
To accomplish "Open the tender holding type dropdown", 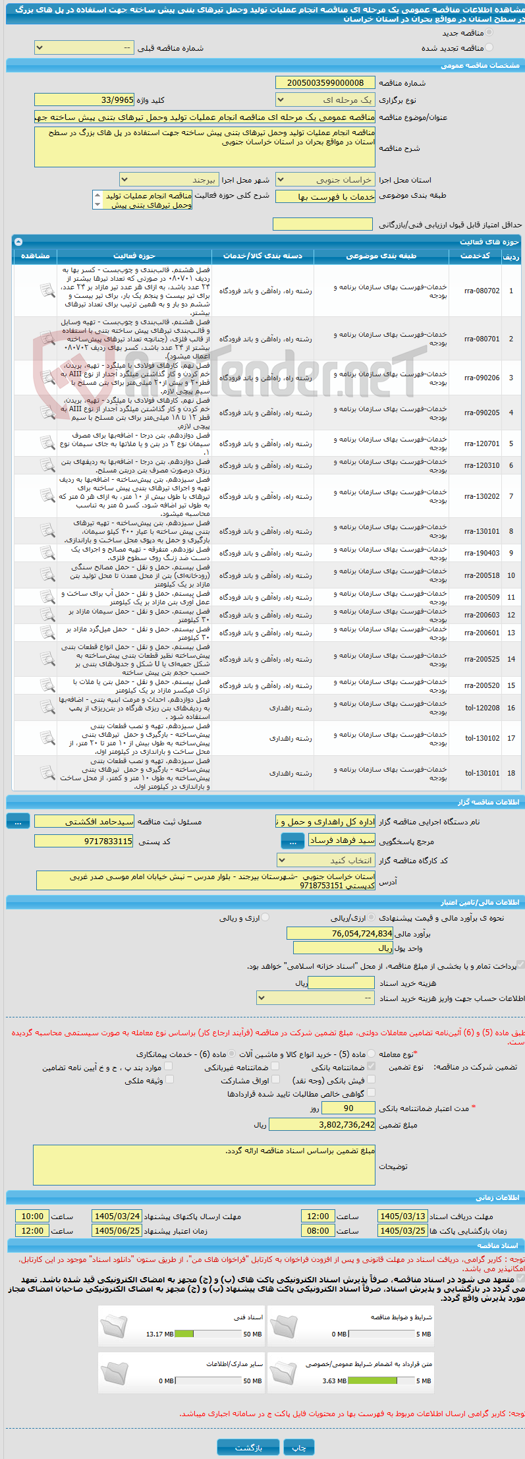I will [x=325, y=100].
